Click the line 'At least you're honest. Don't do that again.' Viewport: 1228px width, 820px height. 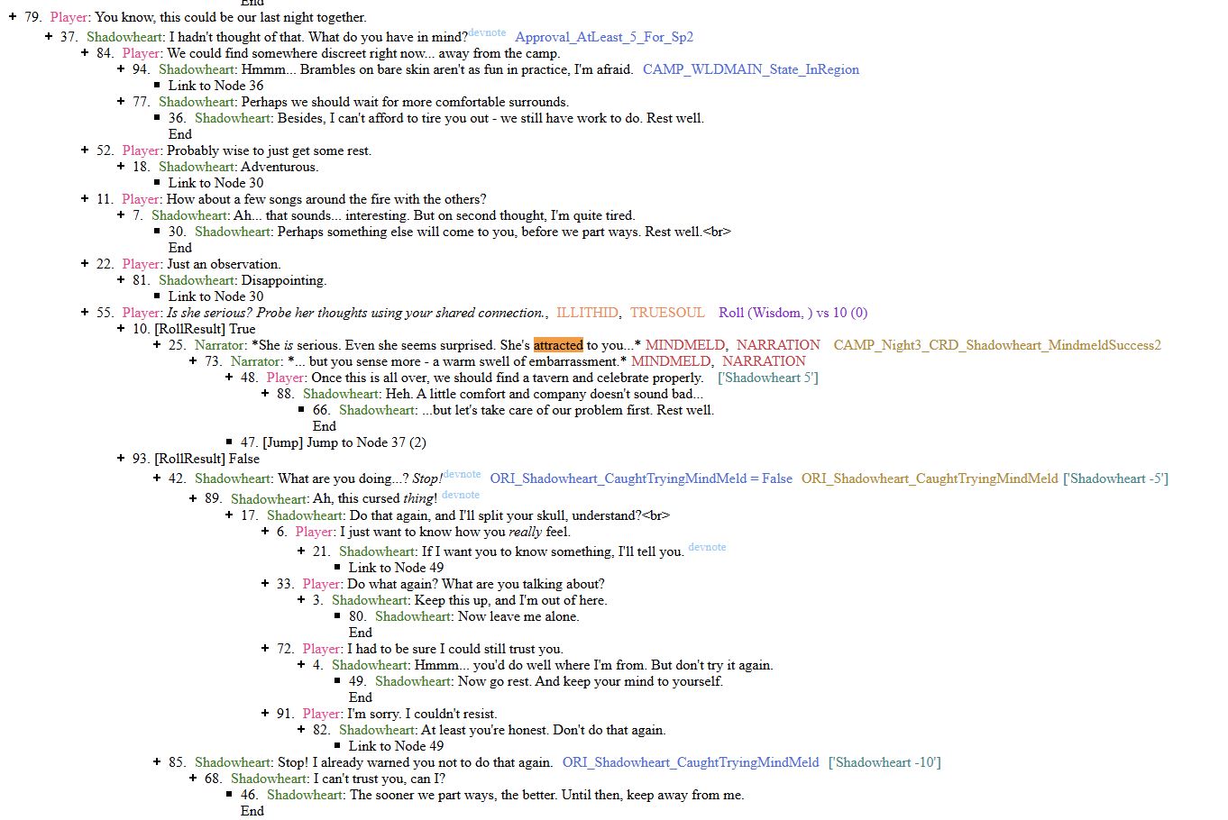(489, 730)
